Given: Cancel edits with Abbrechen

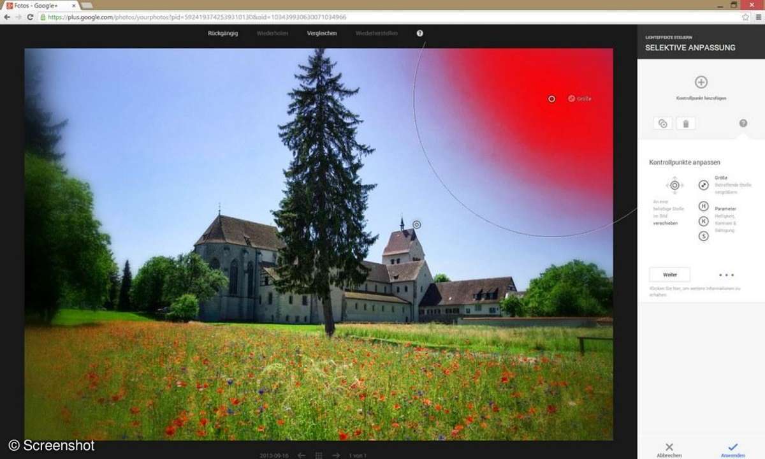Looking at the screenshot, I should 669,449.
